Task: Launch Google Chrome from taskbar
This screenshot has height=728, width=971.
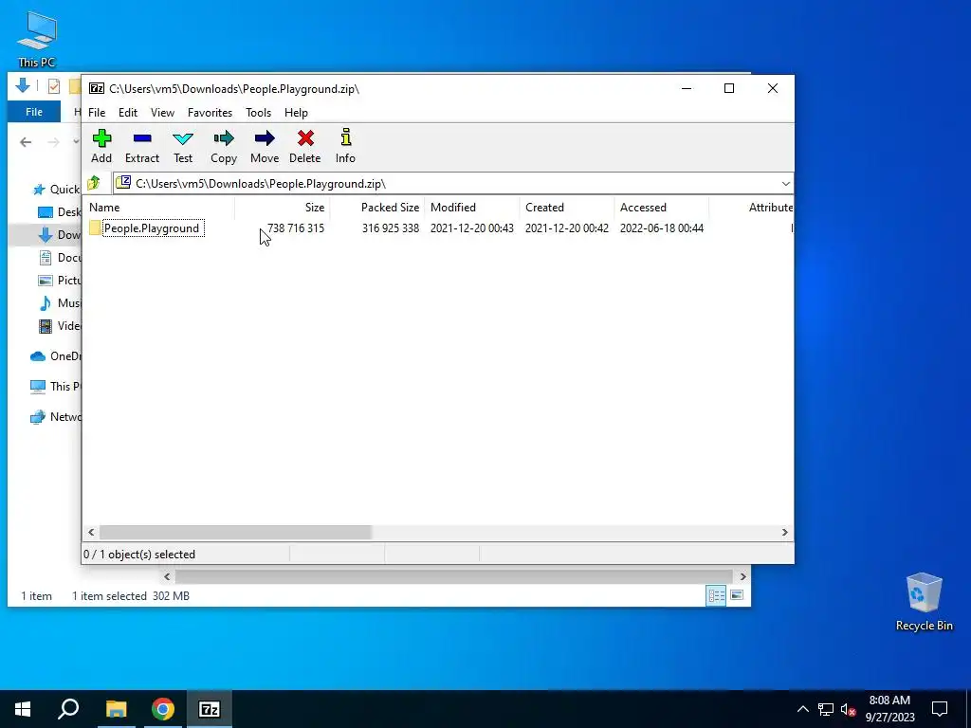Action: pyautogui.click(x=163, y=709)
